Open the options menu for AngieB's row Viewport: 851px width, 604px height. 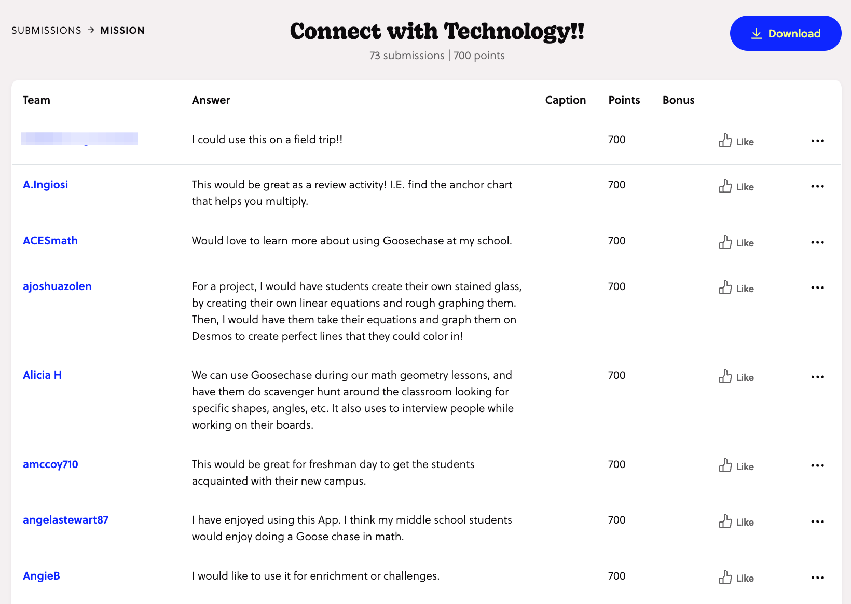click(x=817, y=577)
